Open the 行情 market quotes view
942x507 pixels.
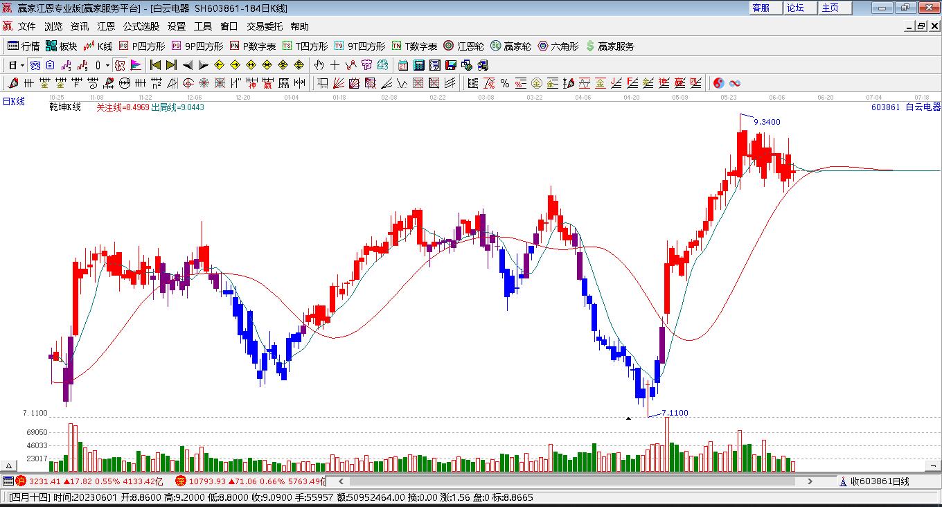point(24,46)
